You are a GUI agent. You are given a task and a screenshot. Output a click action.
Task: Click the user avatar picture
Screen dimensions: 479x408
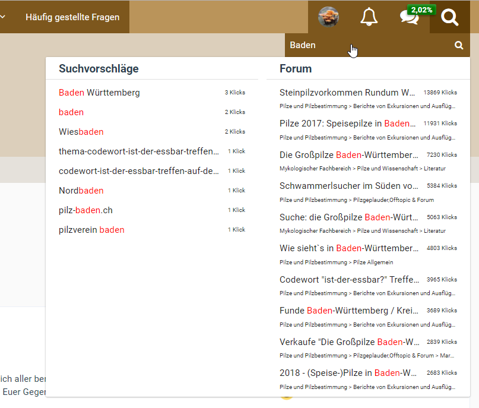pos(328,17)
